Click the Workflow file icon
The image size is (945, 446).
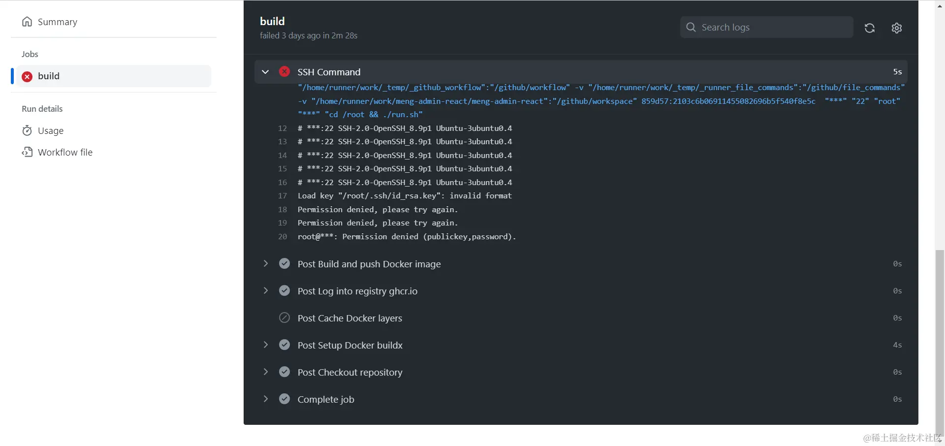pos(27,152)
